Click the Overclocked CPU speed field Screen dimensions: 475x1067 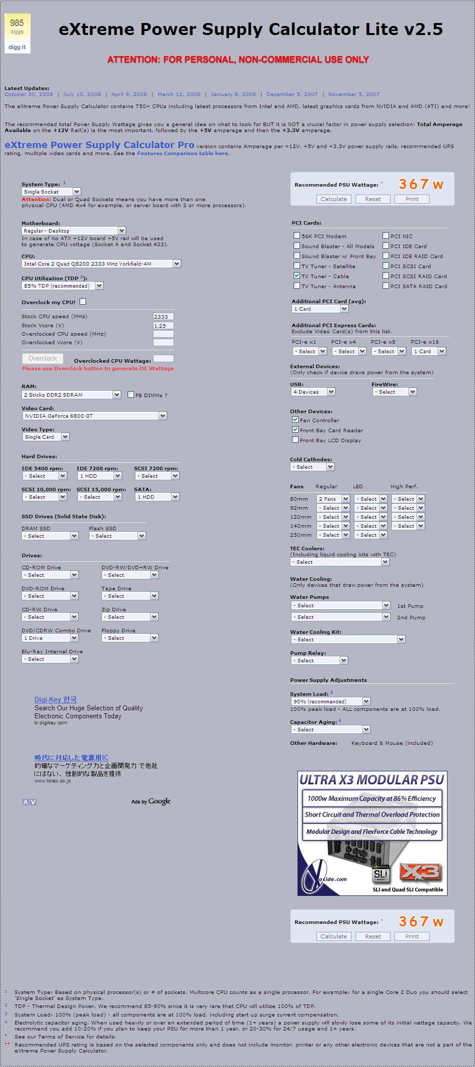[x=163, y=334]
